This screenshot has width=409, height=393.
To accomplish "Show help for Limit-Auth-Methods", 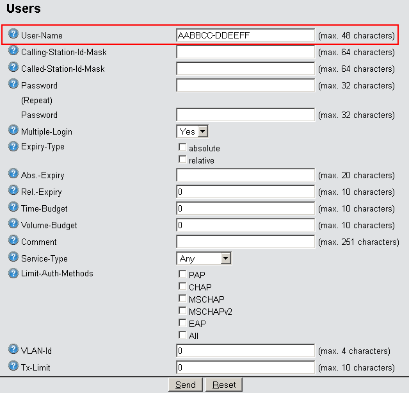I will click(13, 273).
